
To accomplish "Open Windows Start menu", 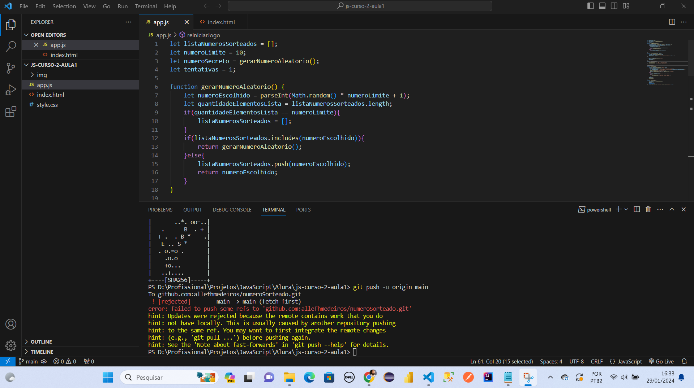I will (x=108, y=378).
